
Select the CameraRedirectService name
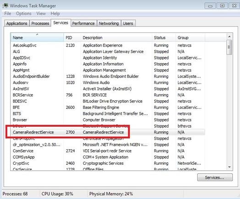tap(33, 132)
